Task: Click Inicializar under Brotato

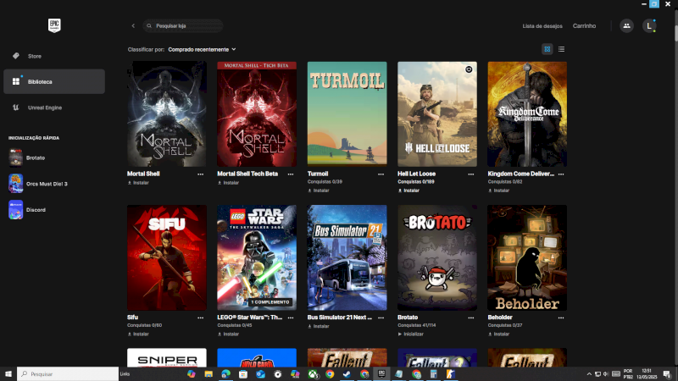Action: [413, 334]
